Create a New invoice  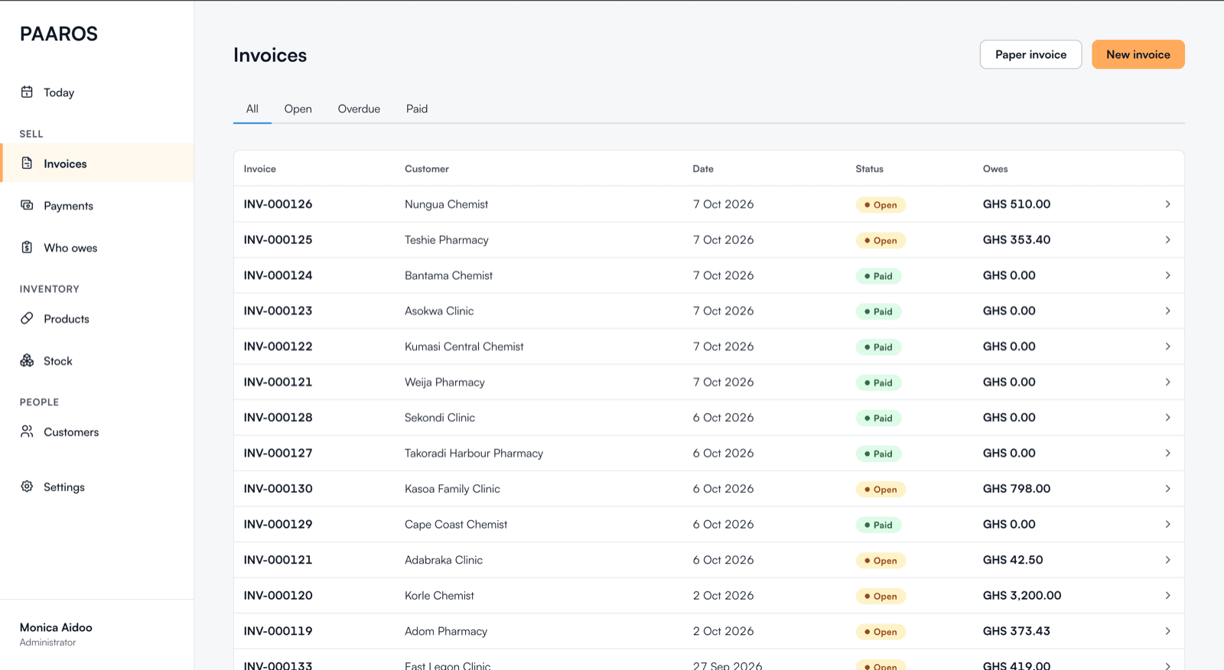(x=1138, y=54)
